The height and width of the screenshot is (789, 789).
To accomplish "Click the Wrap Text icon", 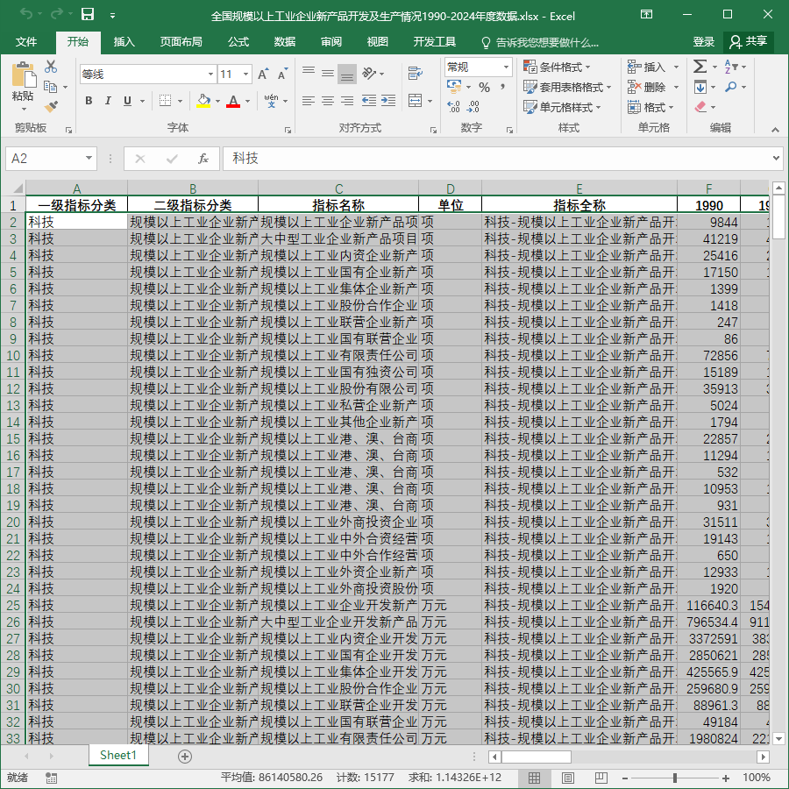I will click(416, 74).
